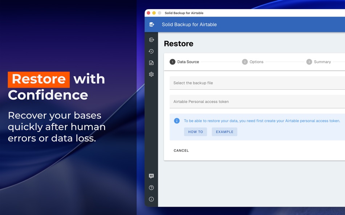Open Settings using the gear icon
The width and height of the screenshot is (345, 215).
point(151,74)
